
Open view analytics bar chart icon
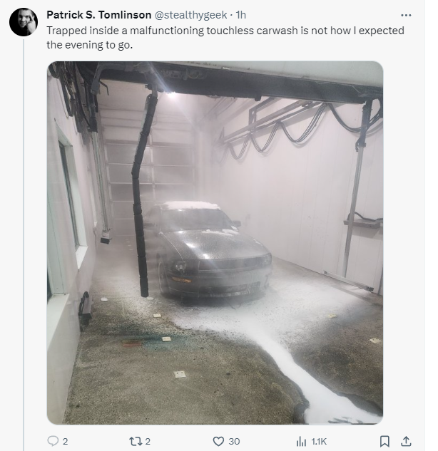point(301,441)
